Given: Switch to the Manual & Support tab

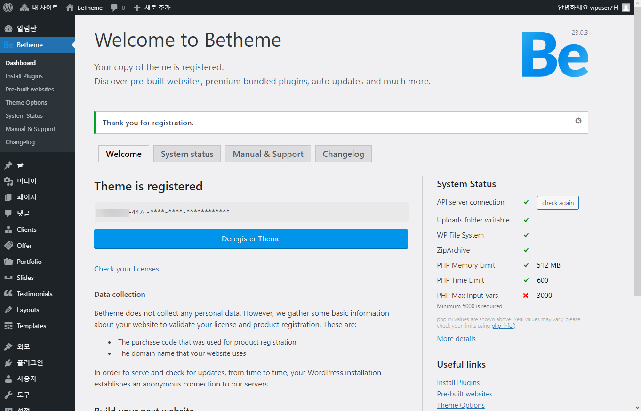Looking at the screenshot, I should point(268,154).
